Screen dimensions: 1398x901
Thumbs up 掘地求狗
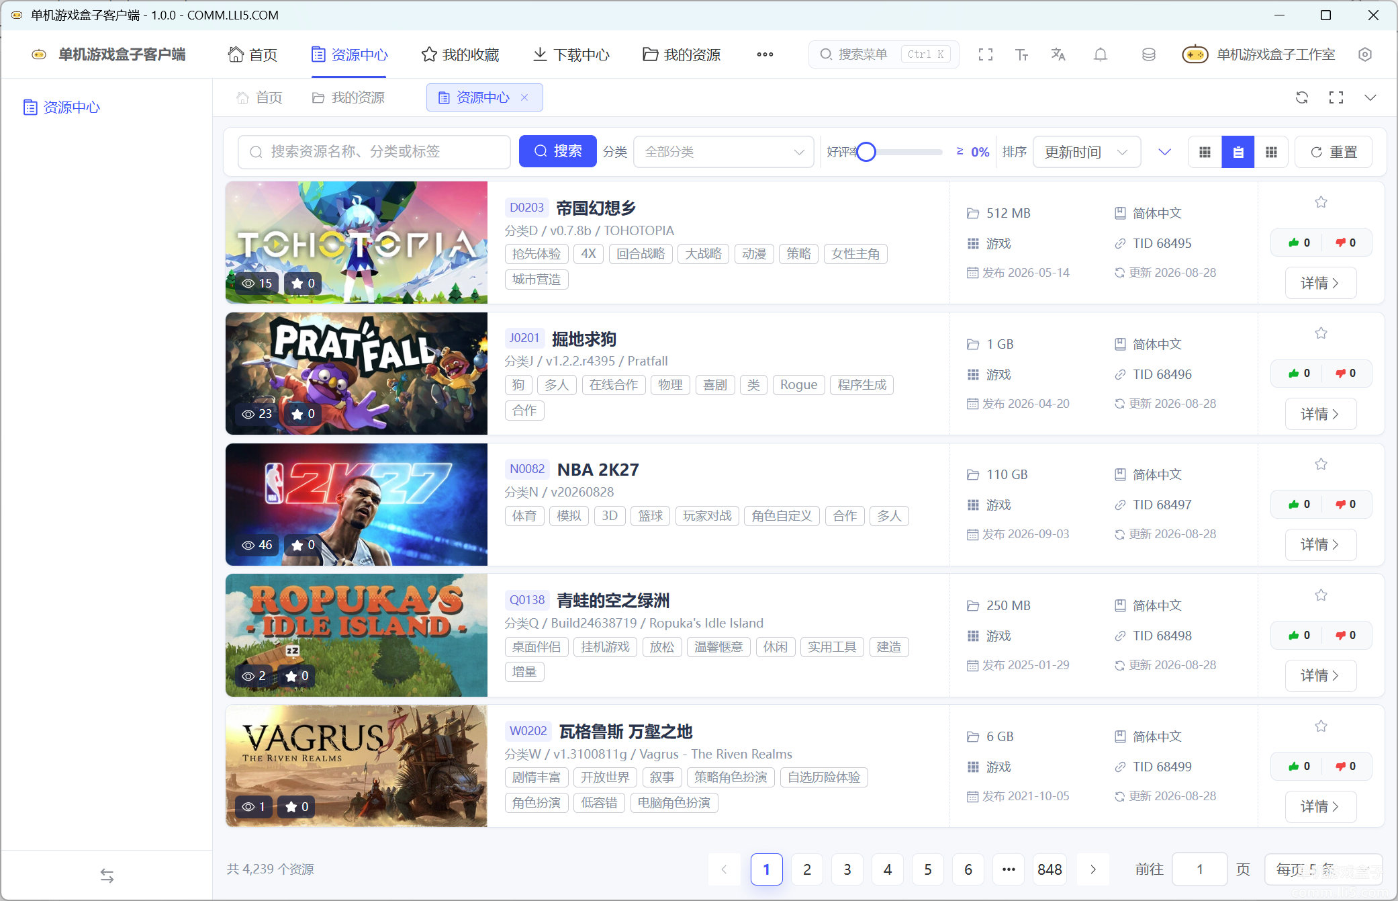pos(1299,373)
